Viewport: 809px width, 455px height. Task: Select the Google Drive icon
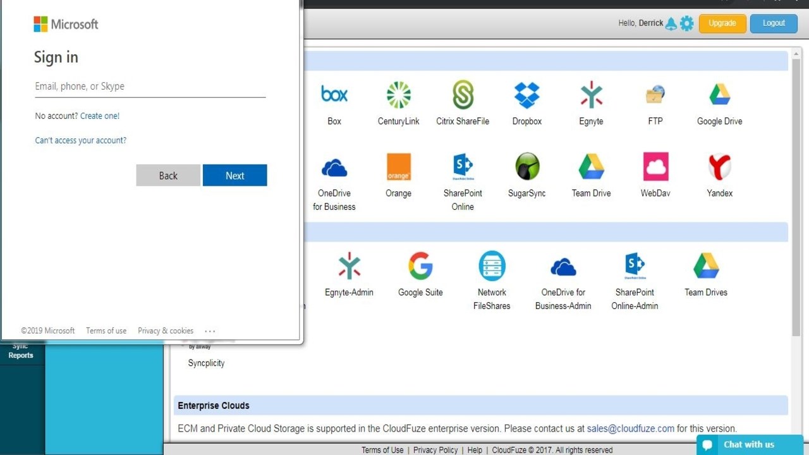pos(720,95)
